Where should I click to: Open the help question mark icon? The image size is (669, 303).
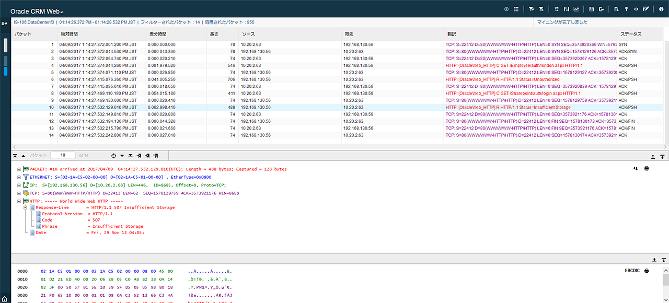click(661, 9)
